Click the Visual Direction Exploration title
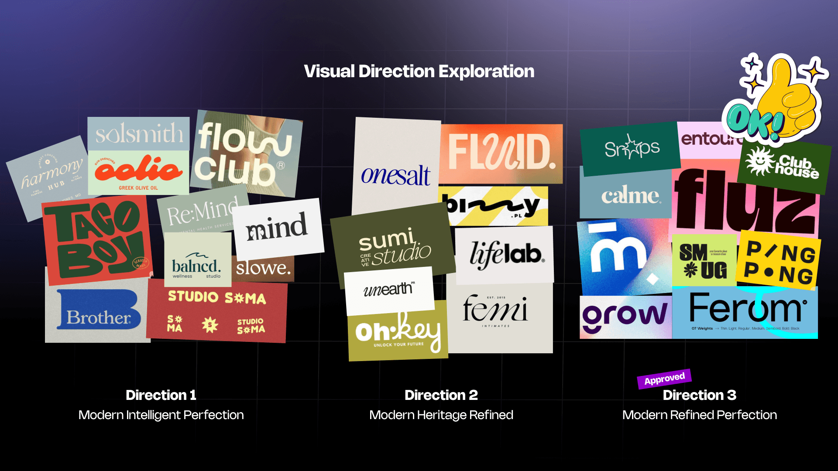This screenshot has width=838, height=471. [419, 72]
